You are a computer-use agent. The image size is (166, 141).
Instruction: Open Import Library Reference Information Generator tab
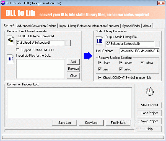point(89,26)
